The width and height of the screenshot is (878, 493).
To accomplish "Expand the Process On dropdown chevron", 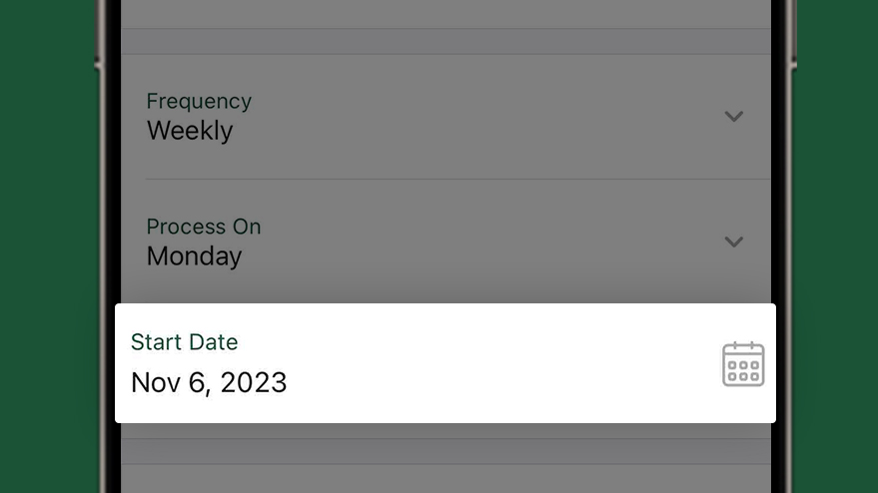I will [x=733, y=242].
